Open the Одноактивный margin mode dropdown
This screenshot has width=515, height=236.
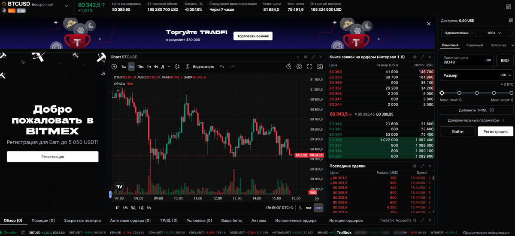coord(459,33)
